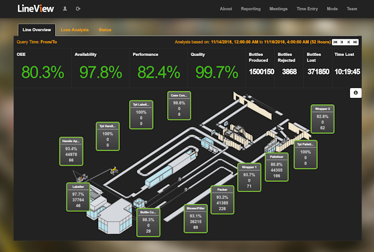Click Bottles Rejected value 3868
Screen dimensions: 374x252
tap(289, 72)
